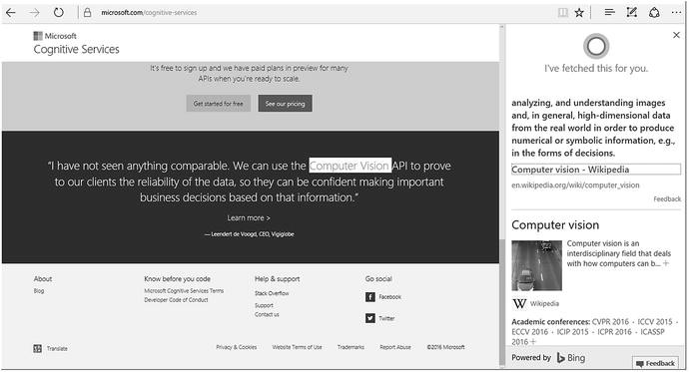This screenshot has height=372, width=689.
Task: Click highlighted Computer Vision text
Action: point(349,166)
